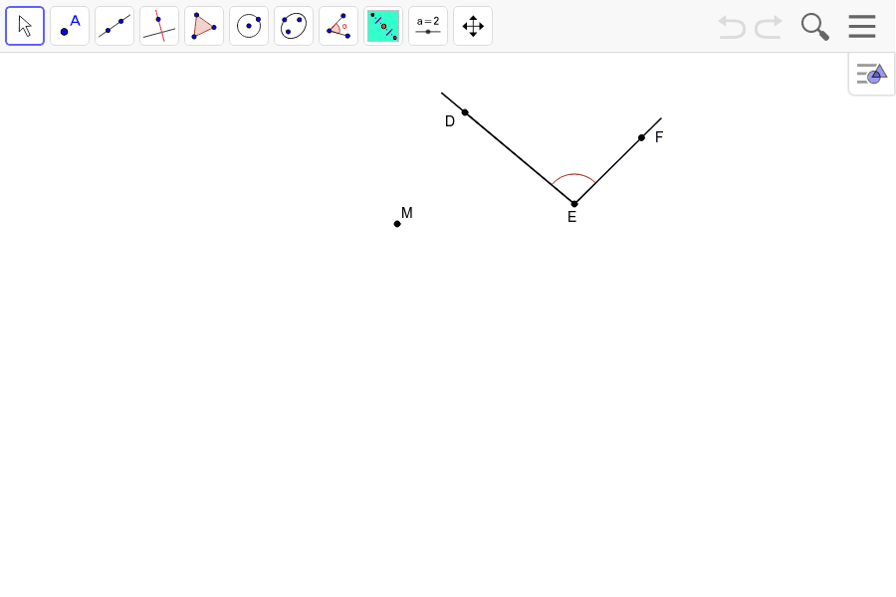
Task: Toggle the Style Bar panel button
Action: click(x=872, y=74)
